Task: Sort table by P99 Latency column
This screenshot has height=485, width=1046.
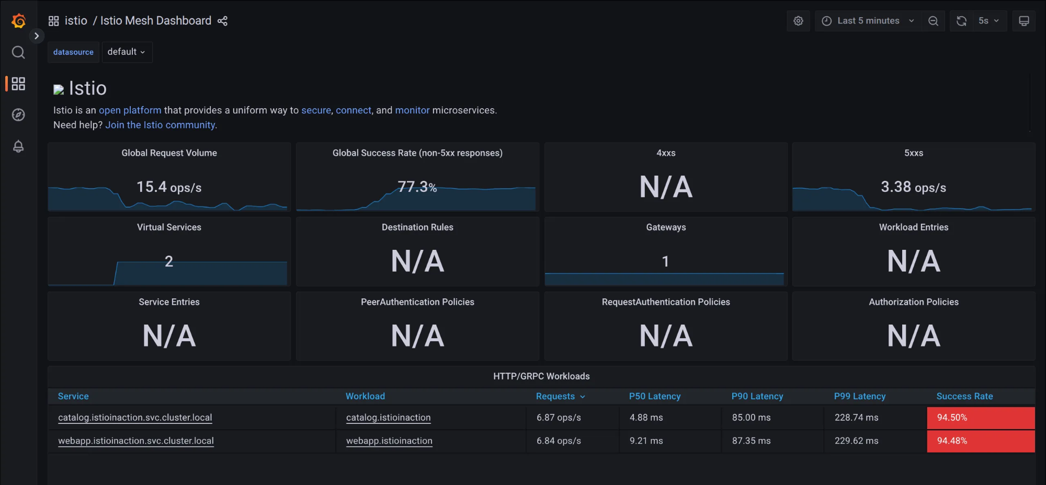Action: point(860,396)
